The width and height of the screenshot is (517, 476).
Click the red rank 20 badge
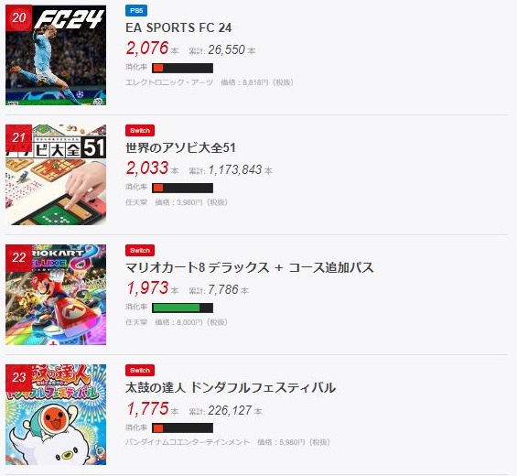coord(19,17)
